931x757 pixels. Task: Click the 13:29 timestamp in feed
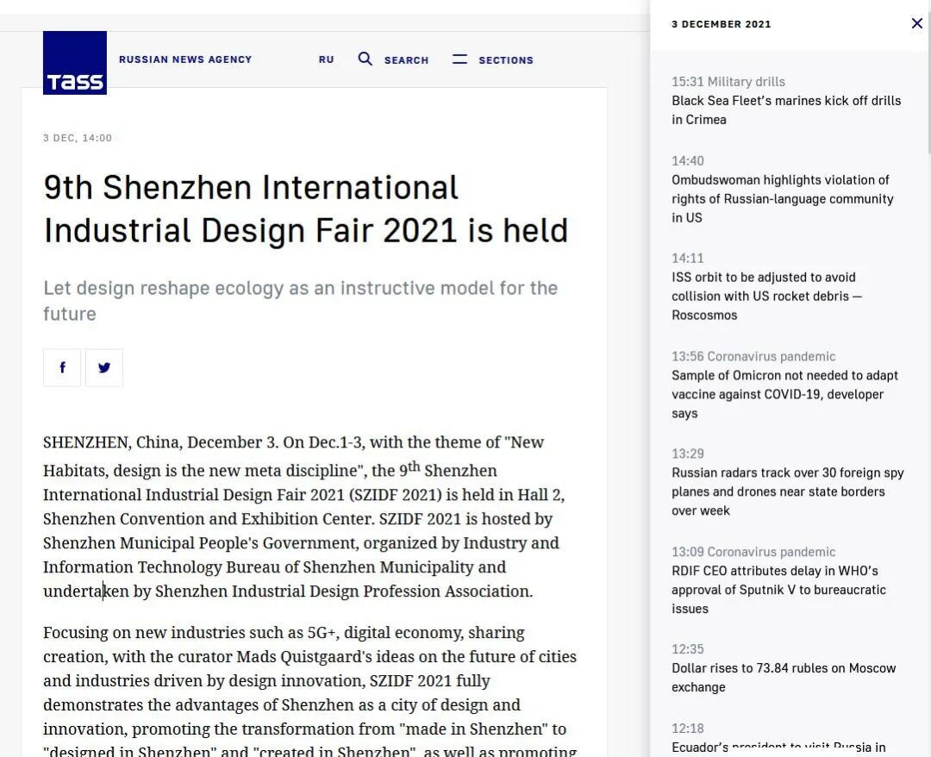(688, 454)
